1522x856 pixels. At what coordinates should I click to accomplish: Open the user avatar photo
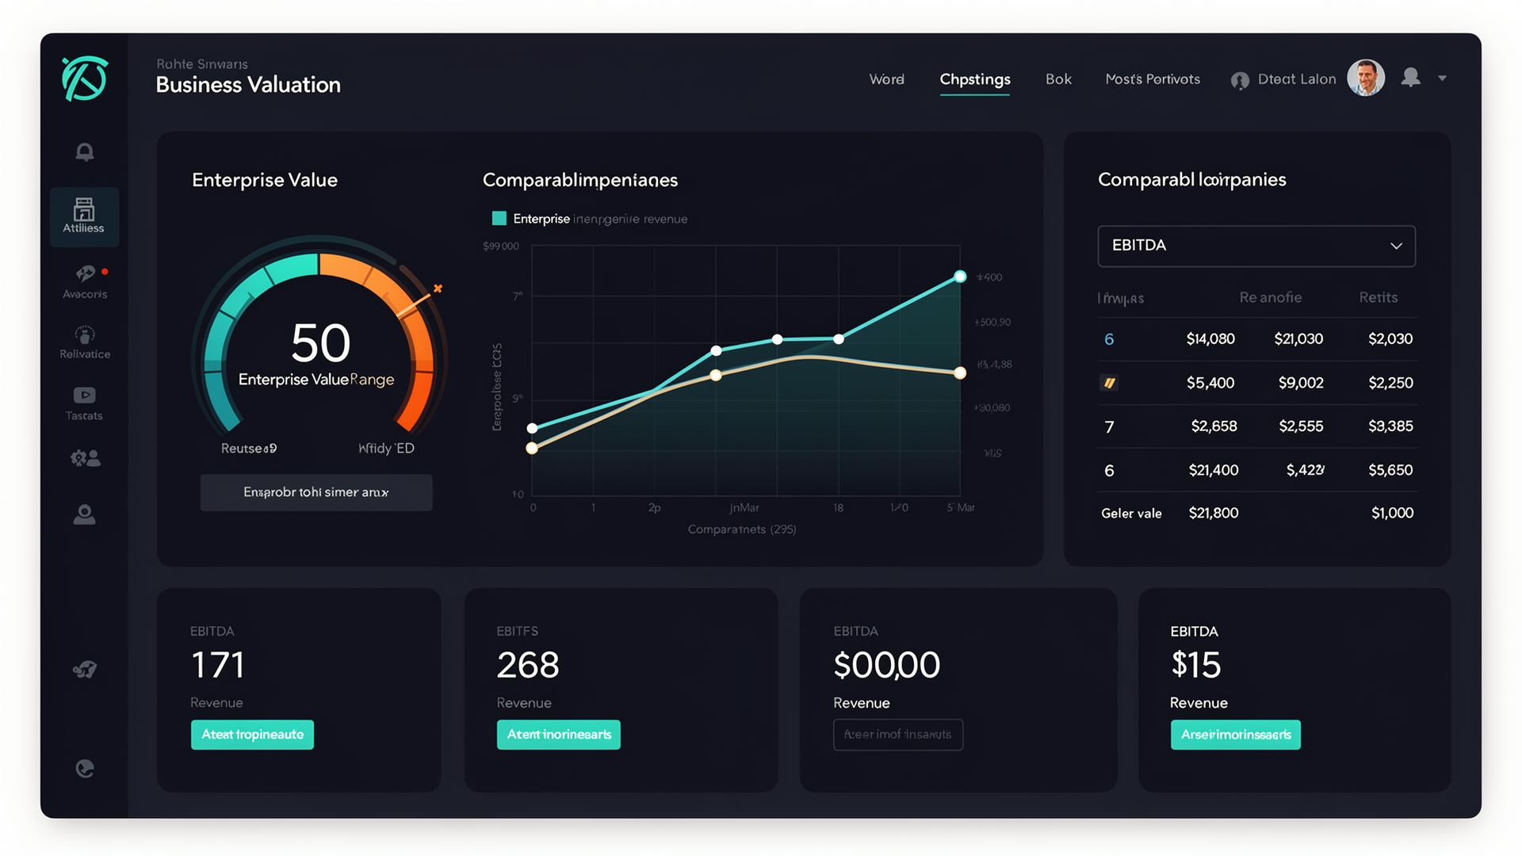1366,78
